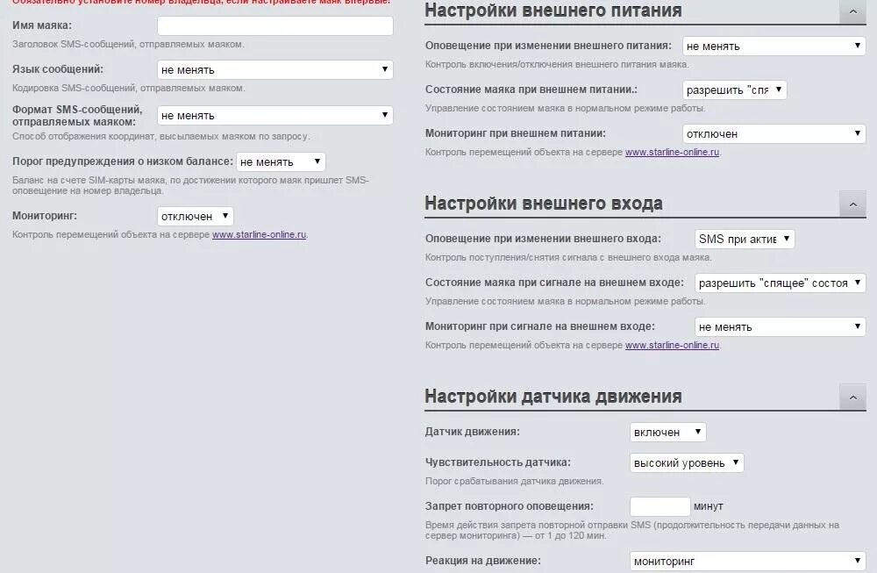Open starline-online.ru link under Мониторинг при сигнале
Viewport: 877px width, 573px height.
tap(672, 345)
